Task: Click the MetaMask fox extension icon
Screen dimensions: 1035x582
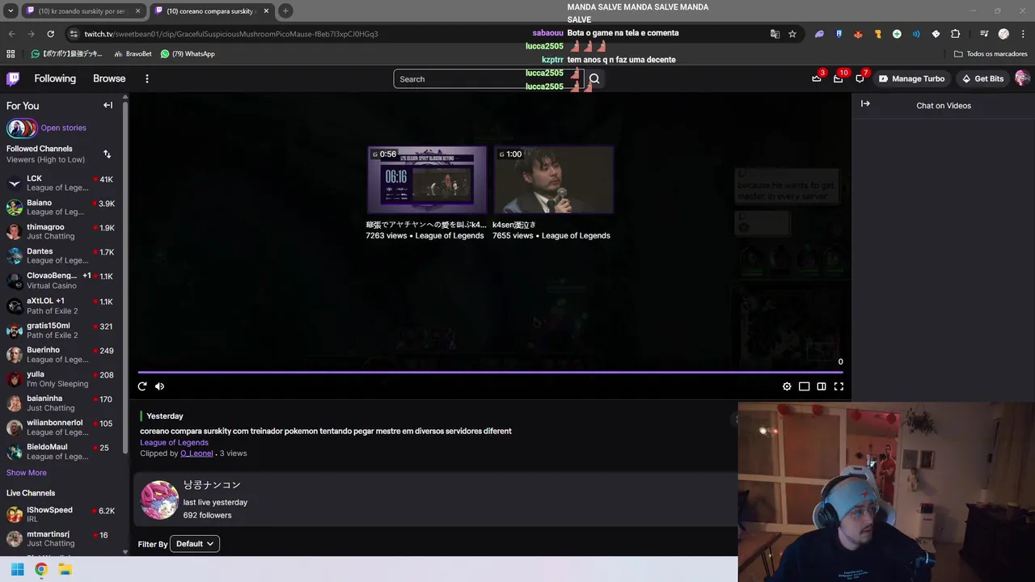Action: [858, 34]
